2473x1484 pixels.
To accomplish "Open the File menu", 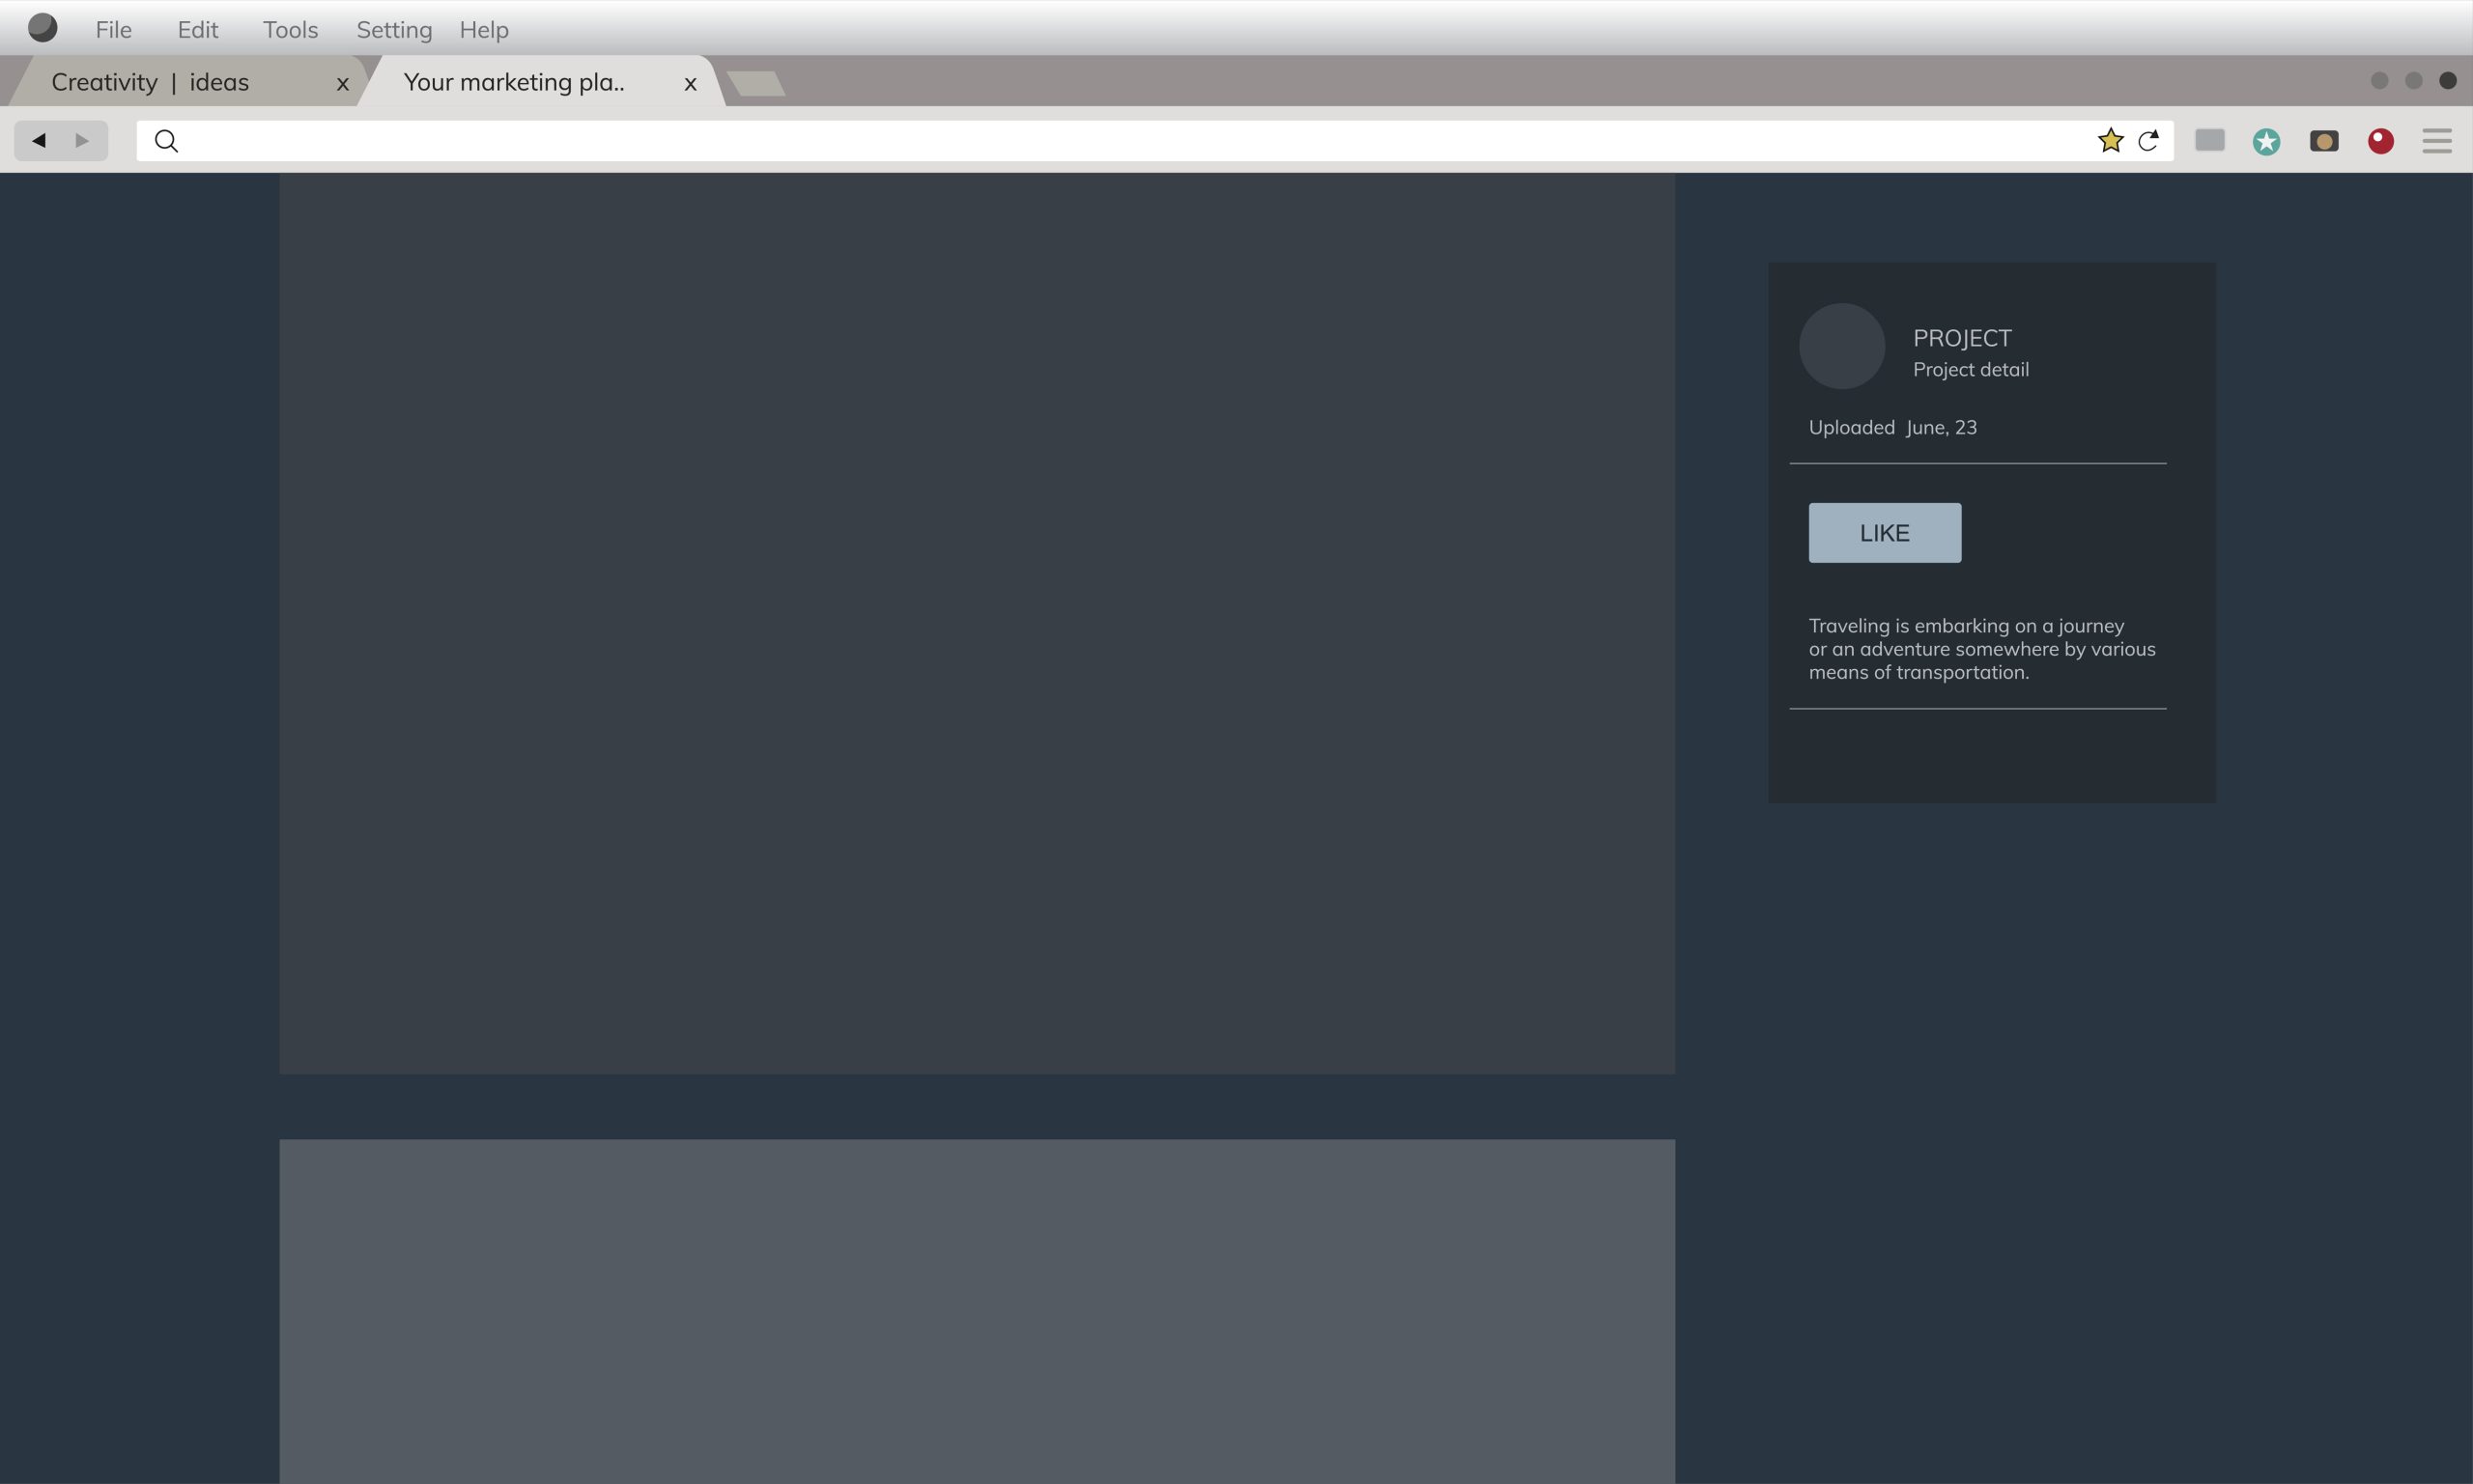I will [x=114, y=30].
